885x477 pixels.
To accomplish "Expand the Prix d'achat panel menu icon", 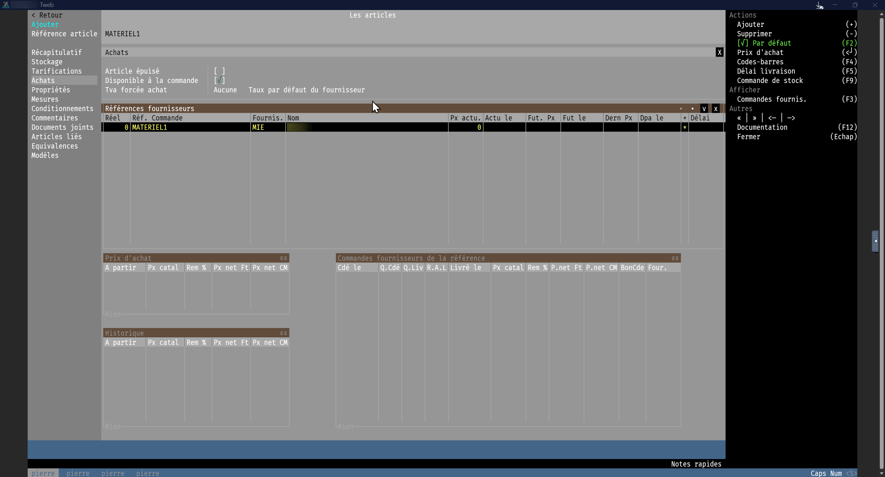I will (x=283, y=258).
